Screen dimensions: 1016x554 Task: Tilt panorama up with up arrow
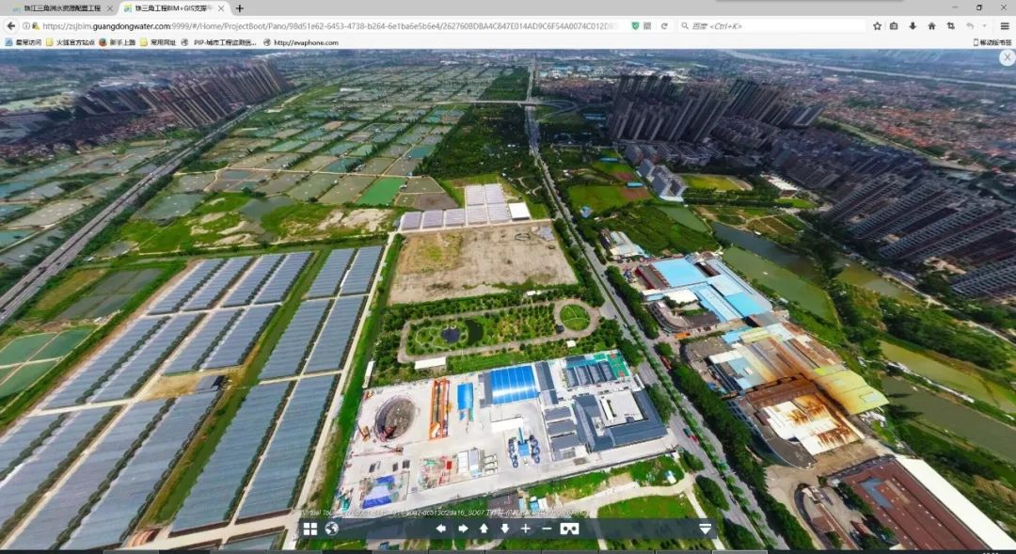484,529
